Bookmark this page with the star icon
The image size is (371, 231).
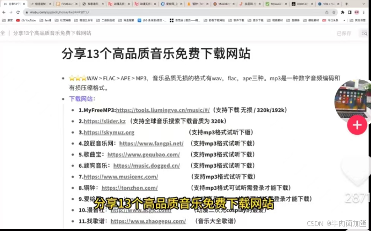[x=334, y=12]
